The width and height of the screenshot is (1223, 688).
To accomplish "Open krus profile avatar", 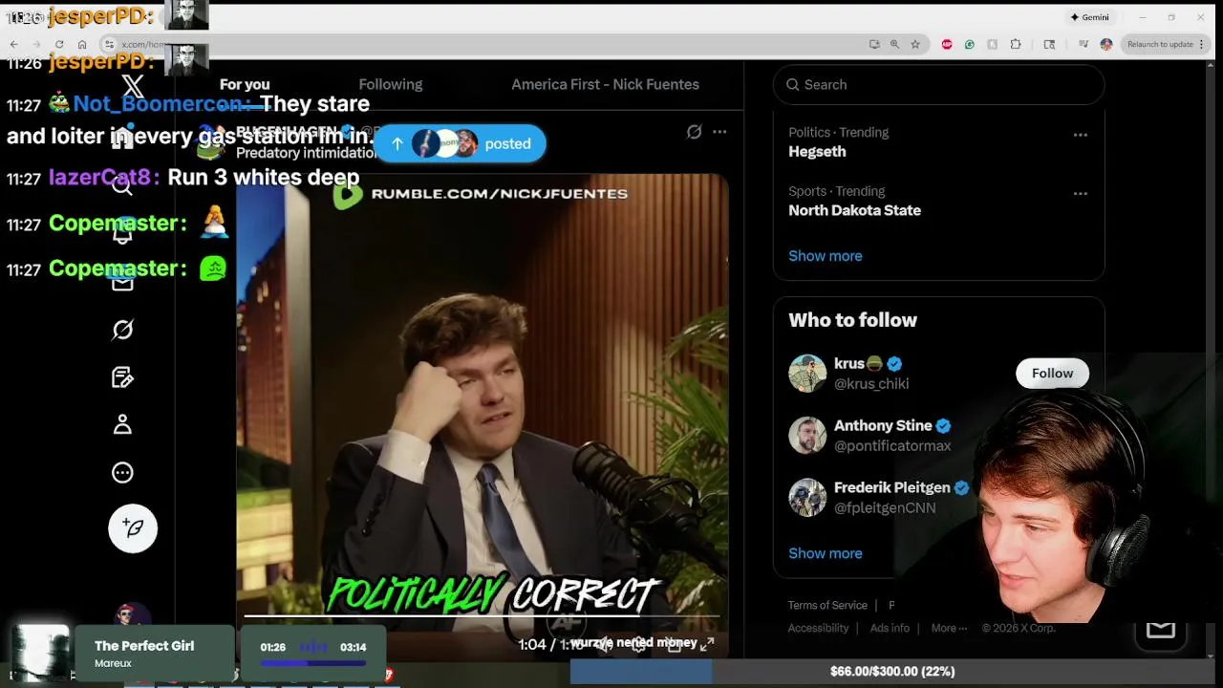I will click(807, 374).
